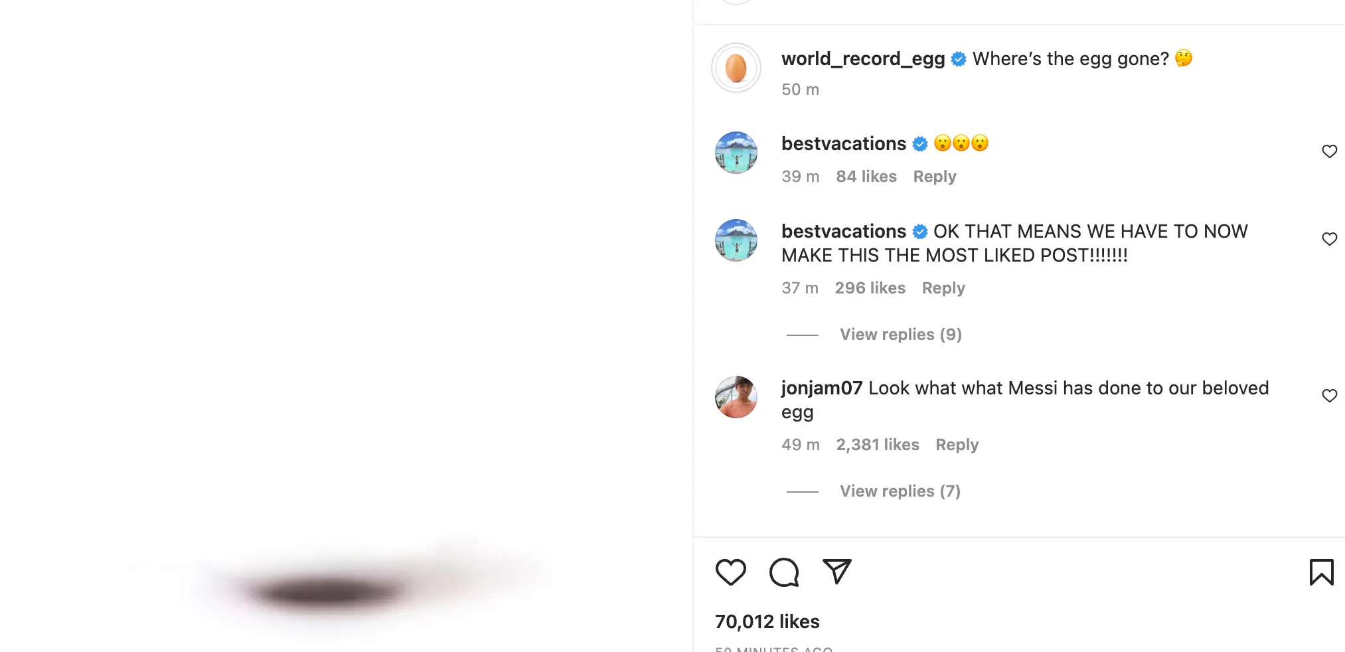
Task: Open the comment bubble icon
Action: coord(784,572)
